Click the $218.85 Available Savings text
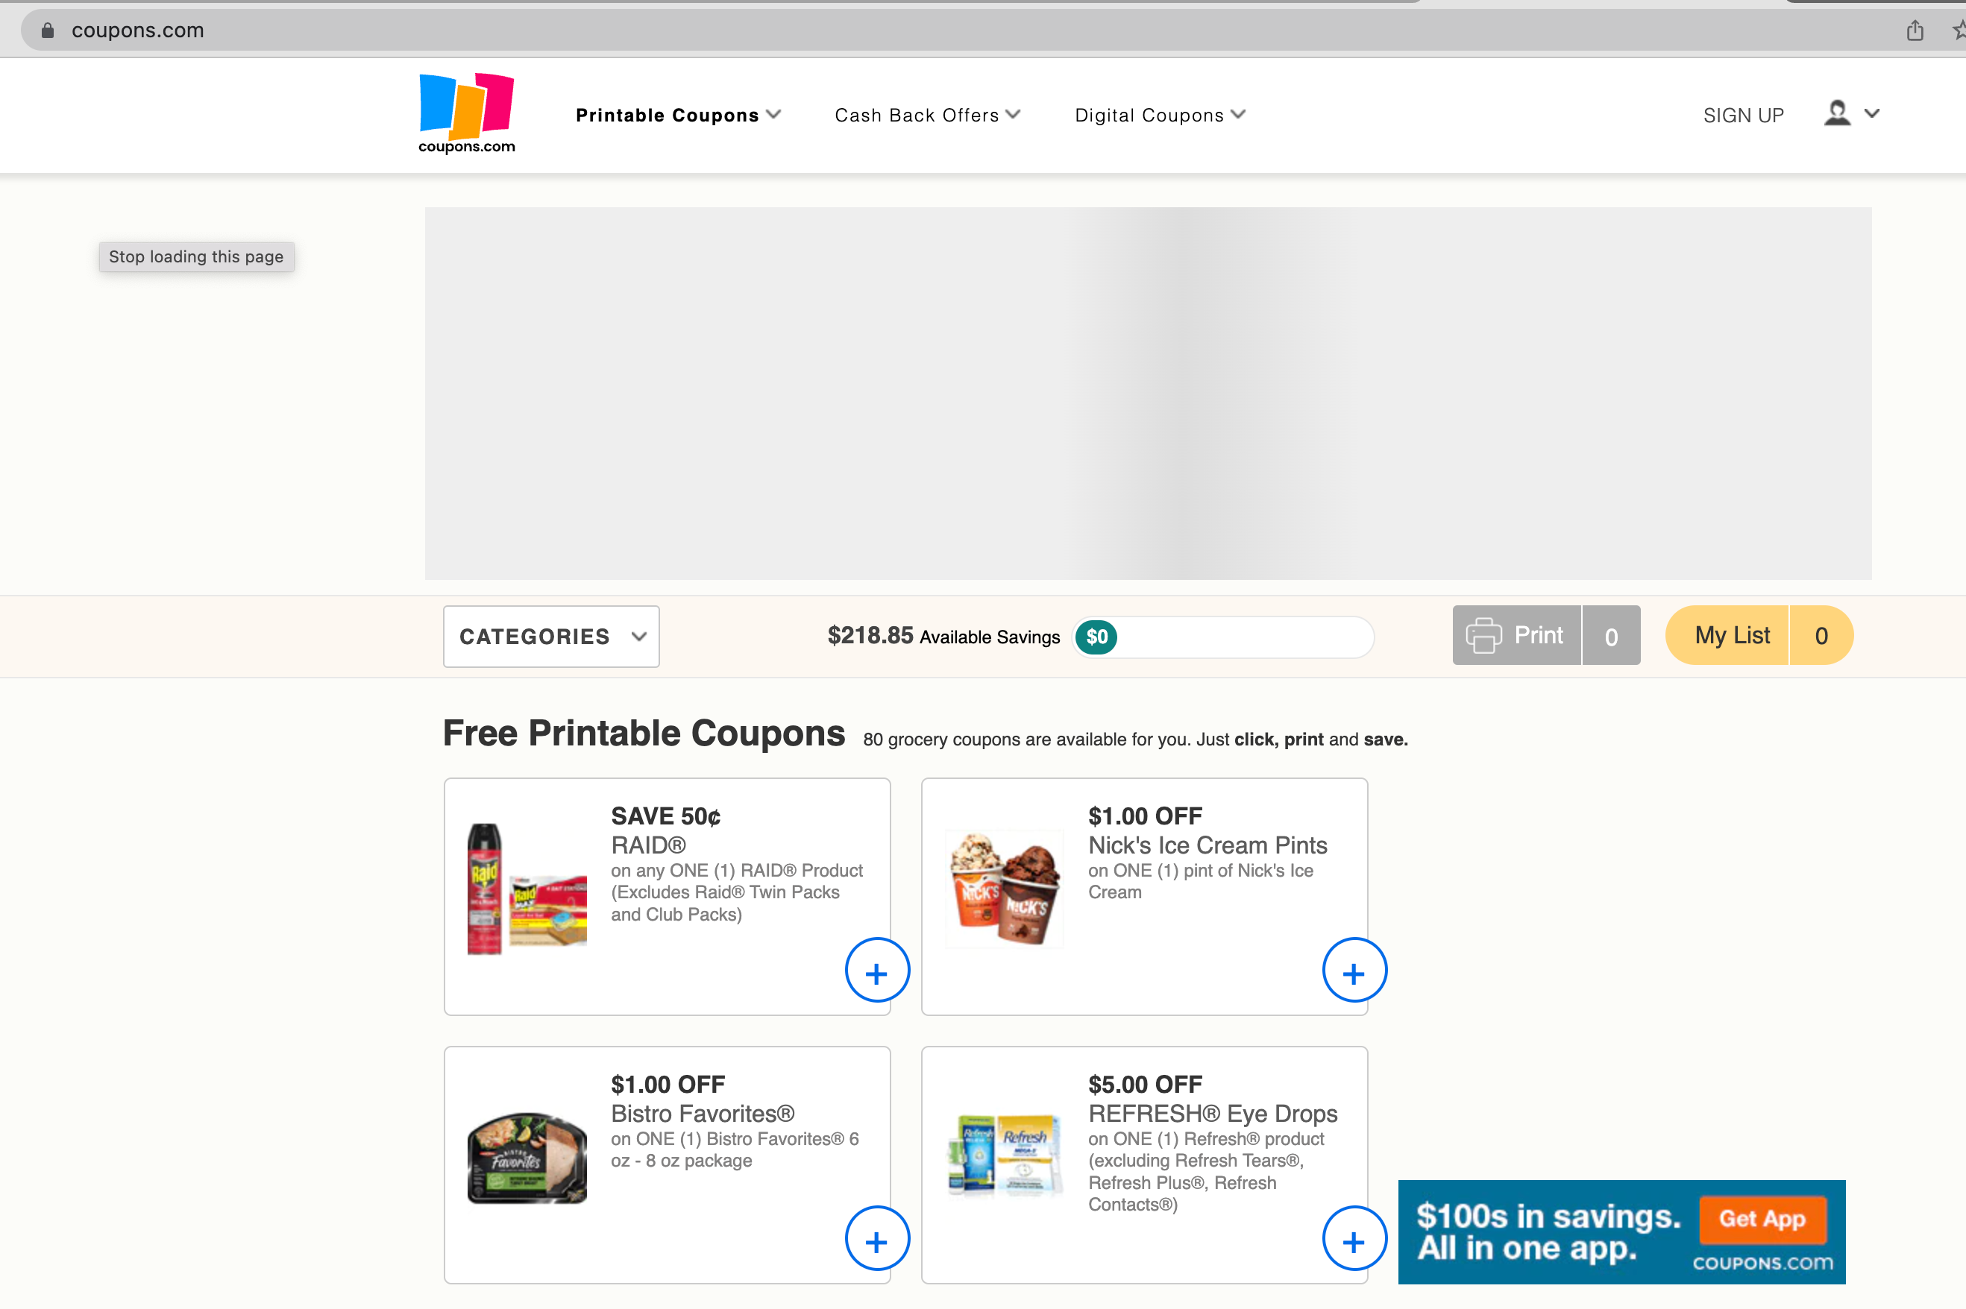The height and width of the screenshot is (1309, 1966). point(943,636)
